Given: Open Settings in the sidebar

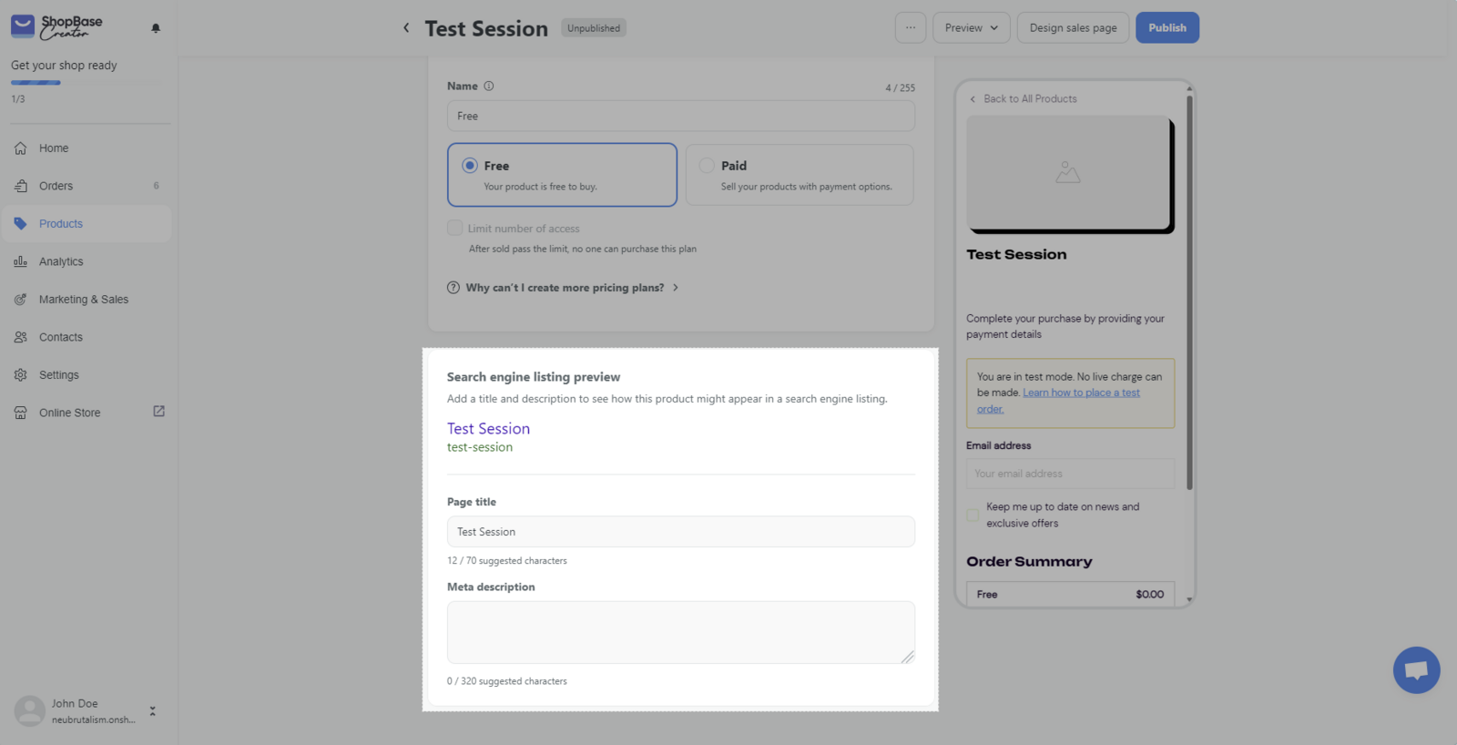Looking at the screenshot, I should pyautogui.click(x=87, y=374).
